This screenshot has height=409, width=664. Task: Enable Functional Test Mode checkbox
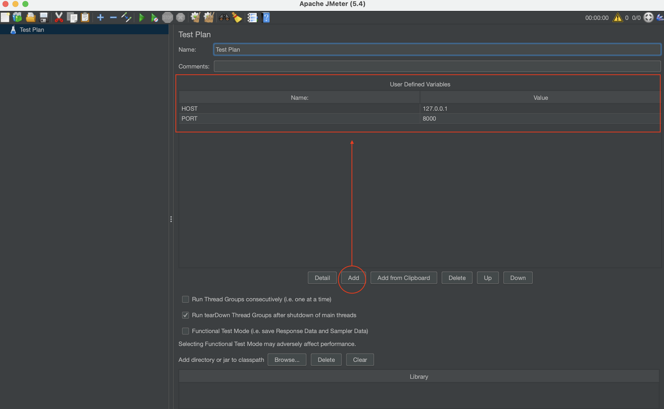pyautogui.click(x=185, y=331)
